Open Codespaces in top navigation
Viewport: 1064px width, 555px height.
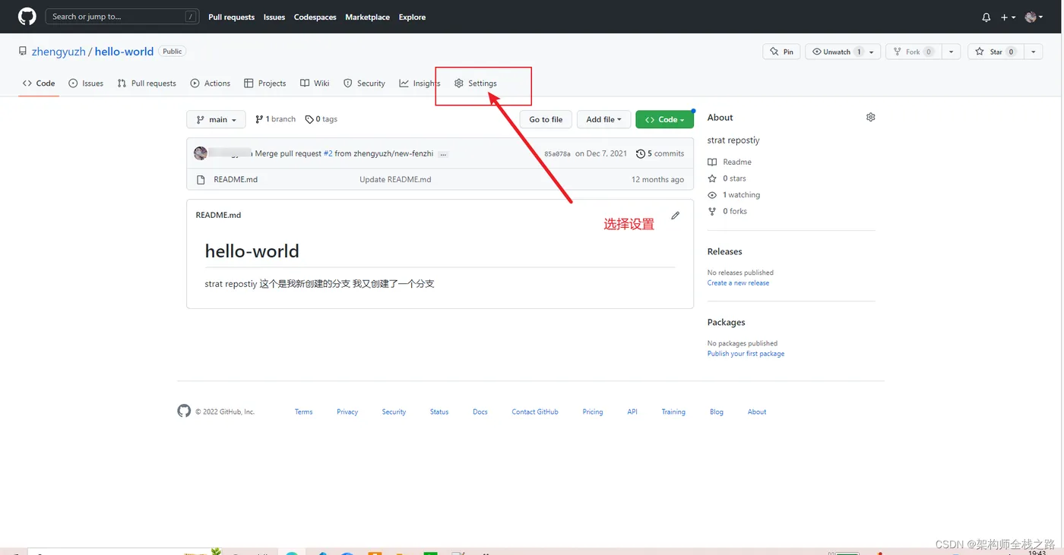[315, 17]
